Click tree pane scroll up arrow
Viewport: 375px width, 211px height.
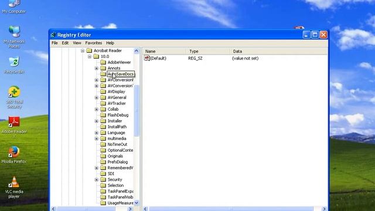point(137,51)
